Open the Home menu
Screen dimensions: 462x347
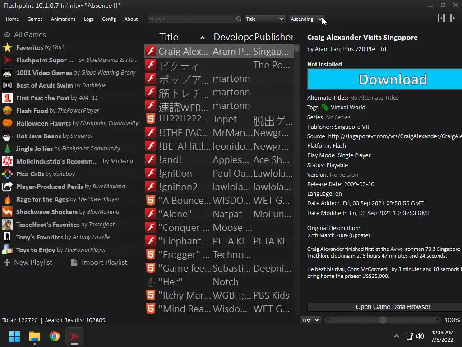coord(12,19)
